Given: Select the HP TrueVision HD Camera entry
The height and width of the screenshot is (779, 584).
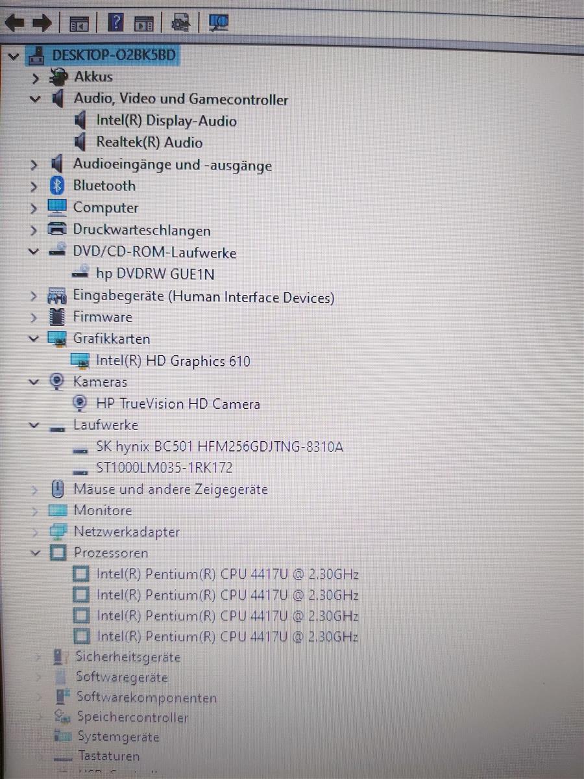Looking at the screenshot, I should 178,403.
